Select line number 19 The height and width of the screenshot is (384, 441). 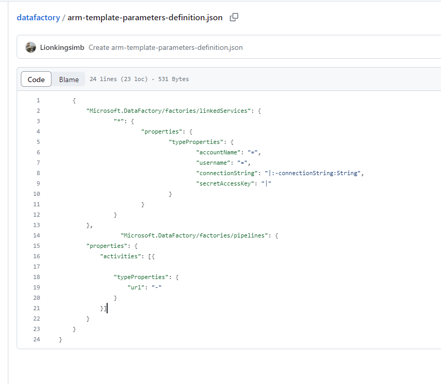point(36,287)
